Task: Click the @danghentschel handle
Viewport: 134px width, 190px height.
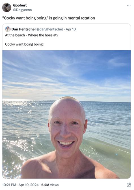Action: point(50,29)
